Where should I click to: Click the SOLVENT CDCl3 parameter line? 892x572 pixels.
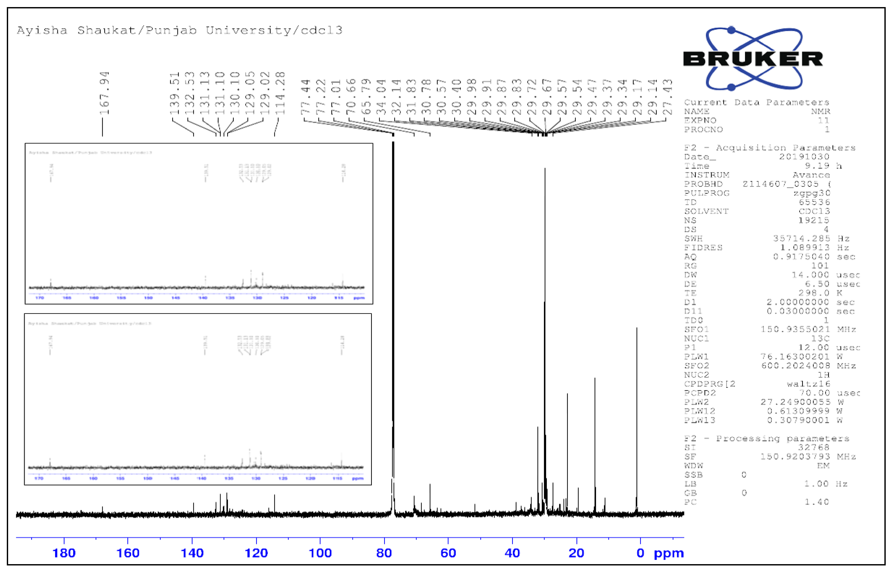757,211
